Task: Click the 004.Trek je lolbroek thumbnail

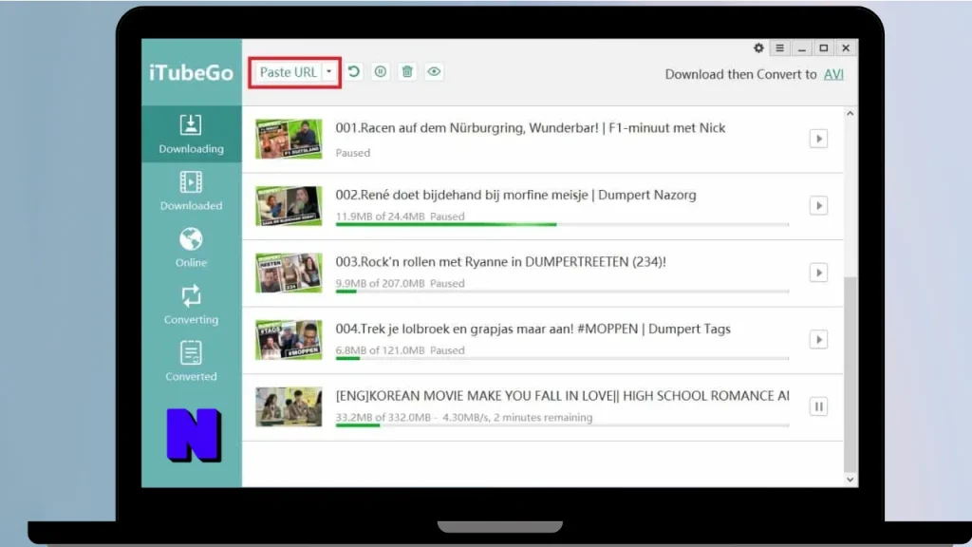Action: (x=289, y=340)
